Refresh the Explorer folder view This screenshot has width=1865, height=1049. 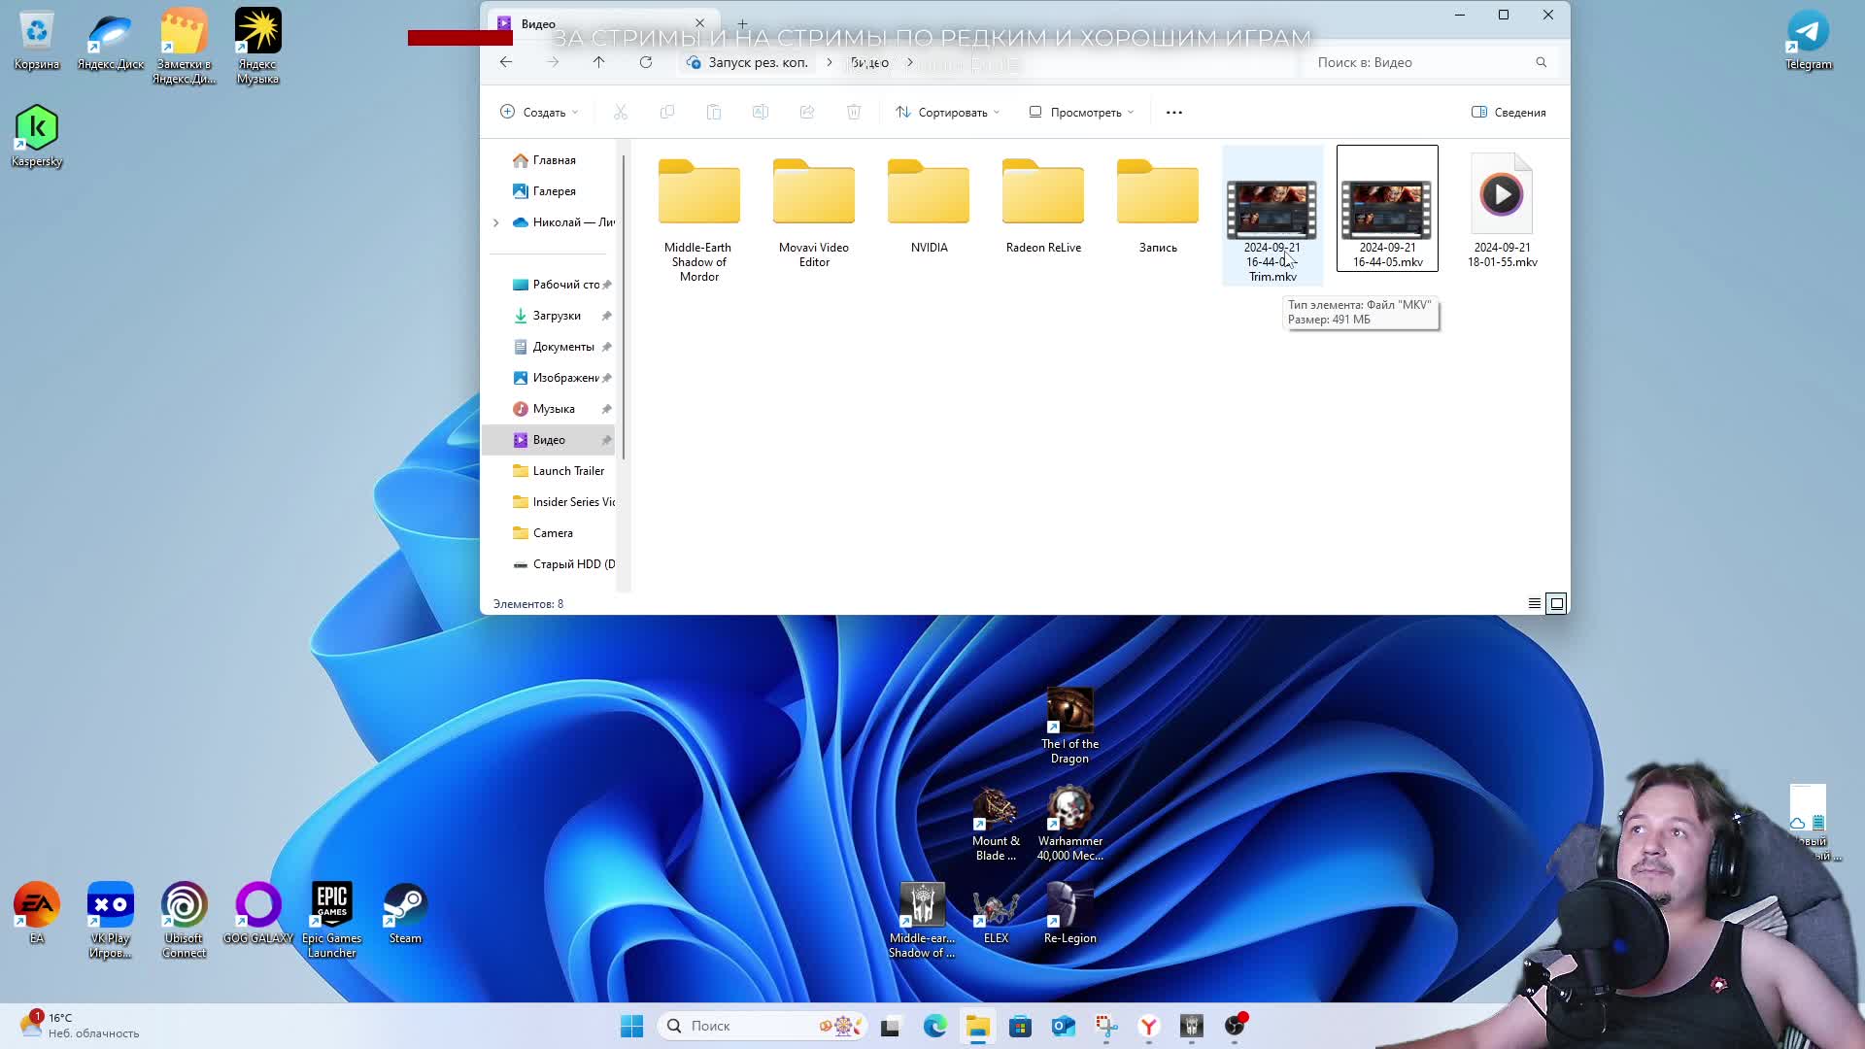click(646, 62)
